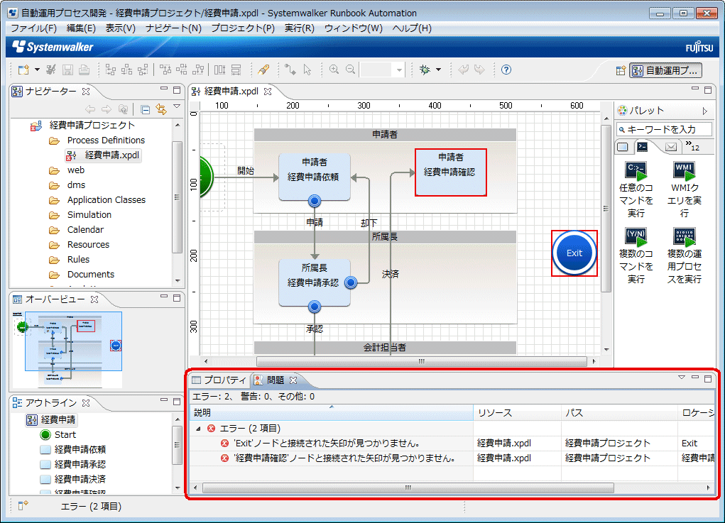Open the New wizard dropdown arrow

click(x=38, y=70)
